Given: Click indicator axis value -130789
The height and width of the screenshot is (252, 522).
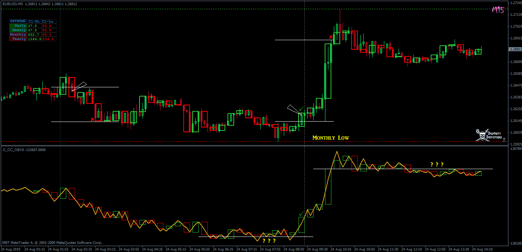Looking at the screenshot, I should 516,149.
